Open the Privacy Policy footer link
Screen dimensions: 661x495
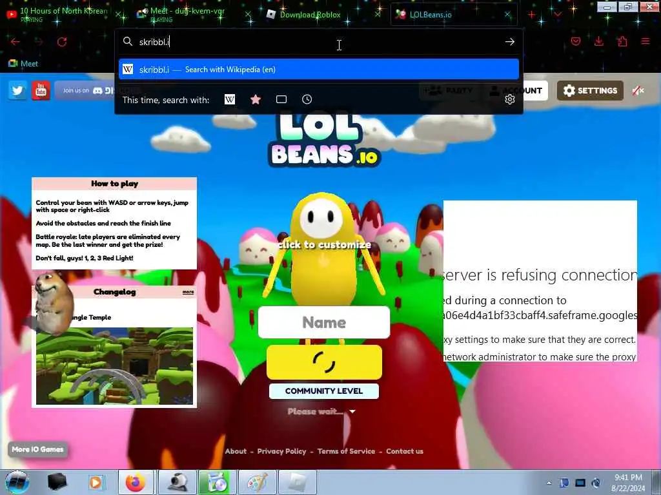click(281, 451)
